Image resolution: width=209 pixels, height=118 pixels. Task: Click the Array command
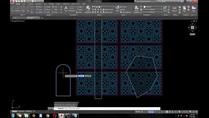click(x=55, y=12)
